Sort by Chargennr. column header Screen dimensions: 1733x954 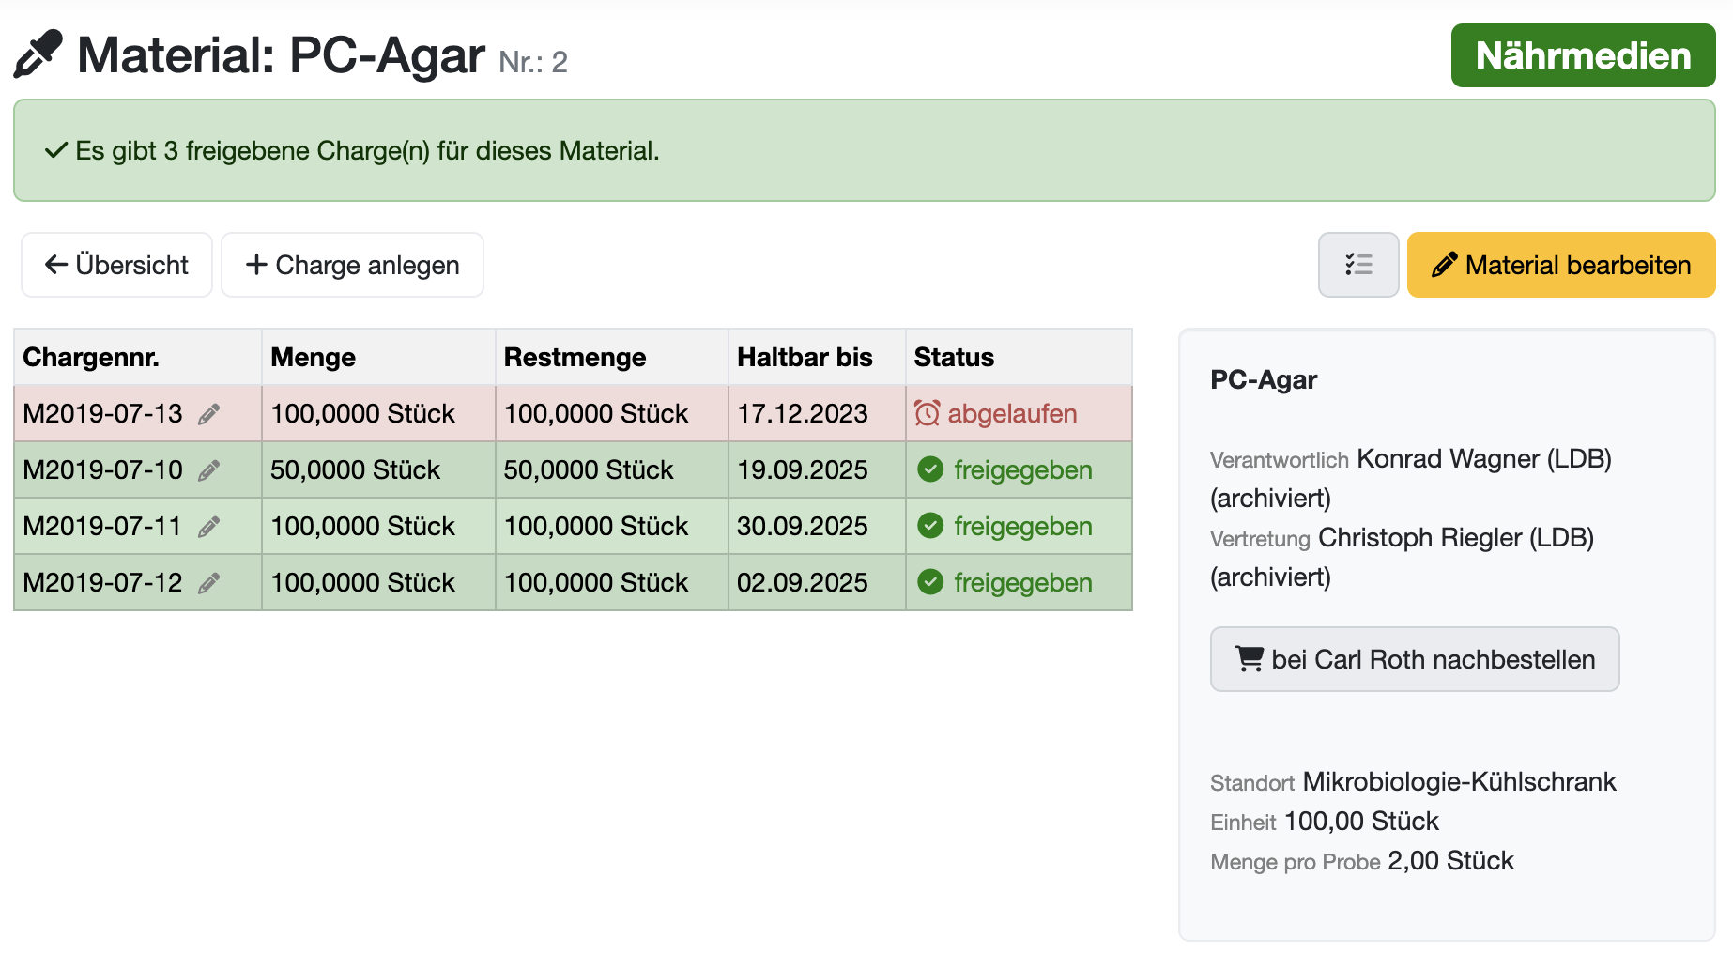click(x=91, y=357)
